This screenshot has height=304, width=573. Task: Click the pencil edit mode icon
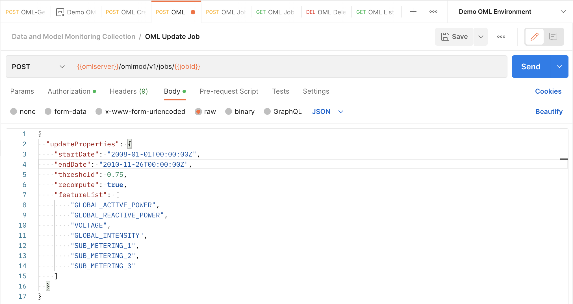click(534, 37)
